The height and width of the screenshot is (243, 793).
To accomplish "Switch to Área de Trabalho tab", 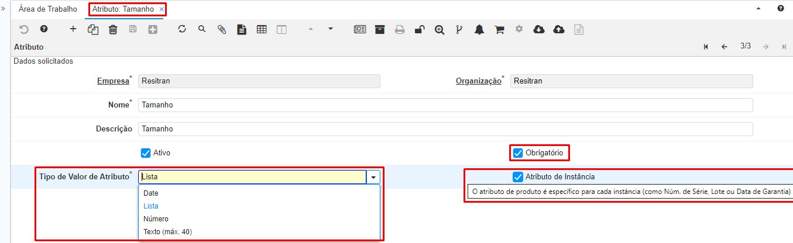I will (x=48, y=9).
